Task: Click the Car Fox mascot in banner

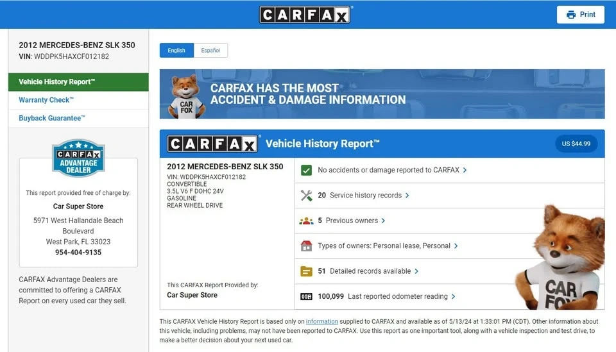Action: [x=186, y=97]
